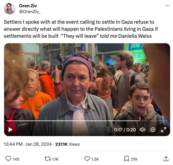Click the repost arrows icon
The height and width of the screenshot is (165, 173).
pyautogui.click(x=47, y=159)
